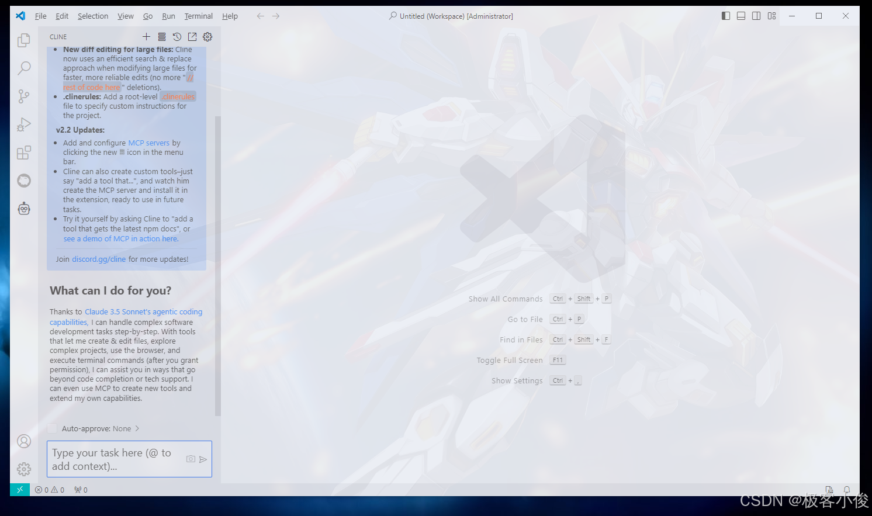Enable the Auto-approve checkbox
This screenshot has height=516, width=872.
pyautogui.click(x=52, y=428)
